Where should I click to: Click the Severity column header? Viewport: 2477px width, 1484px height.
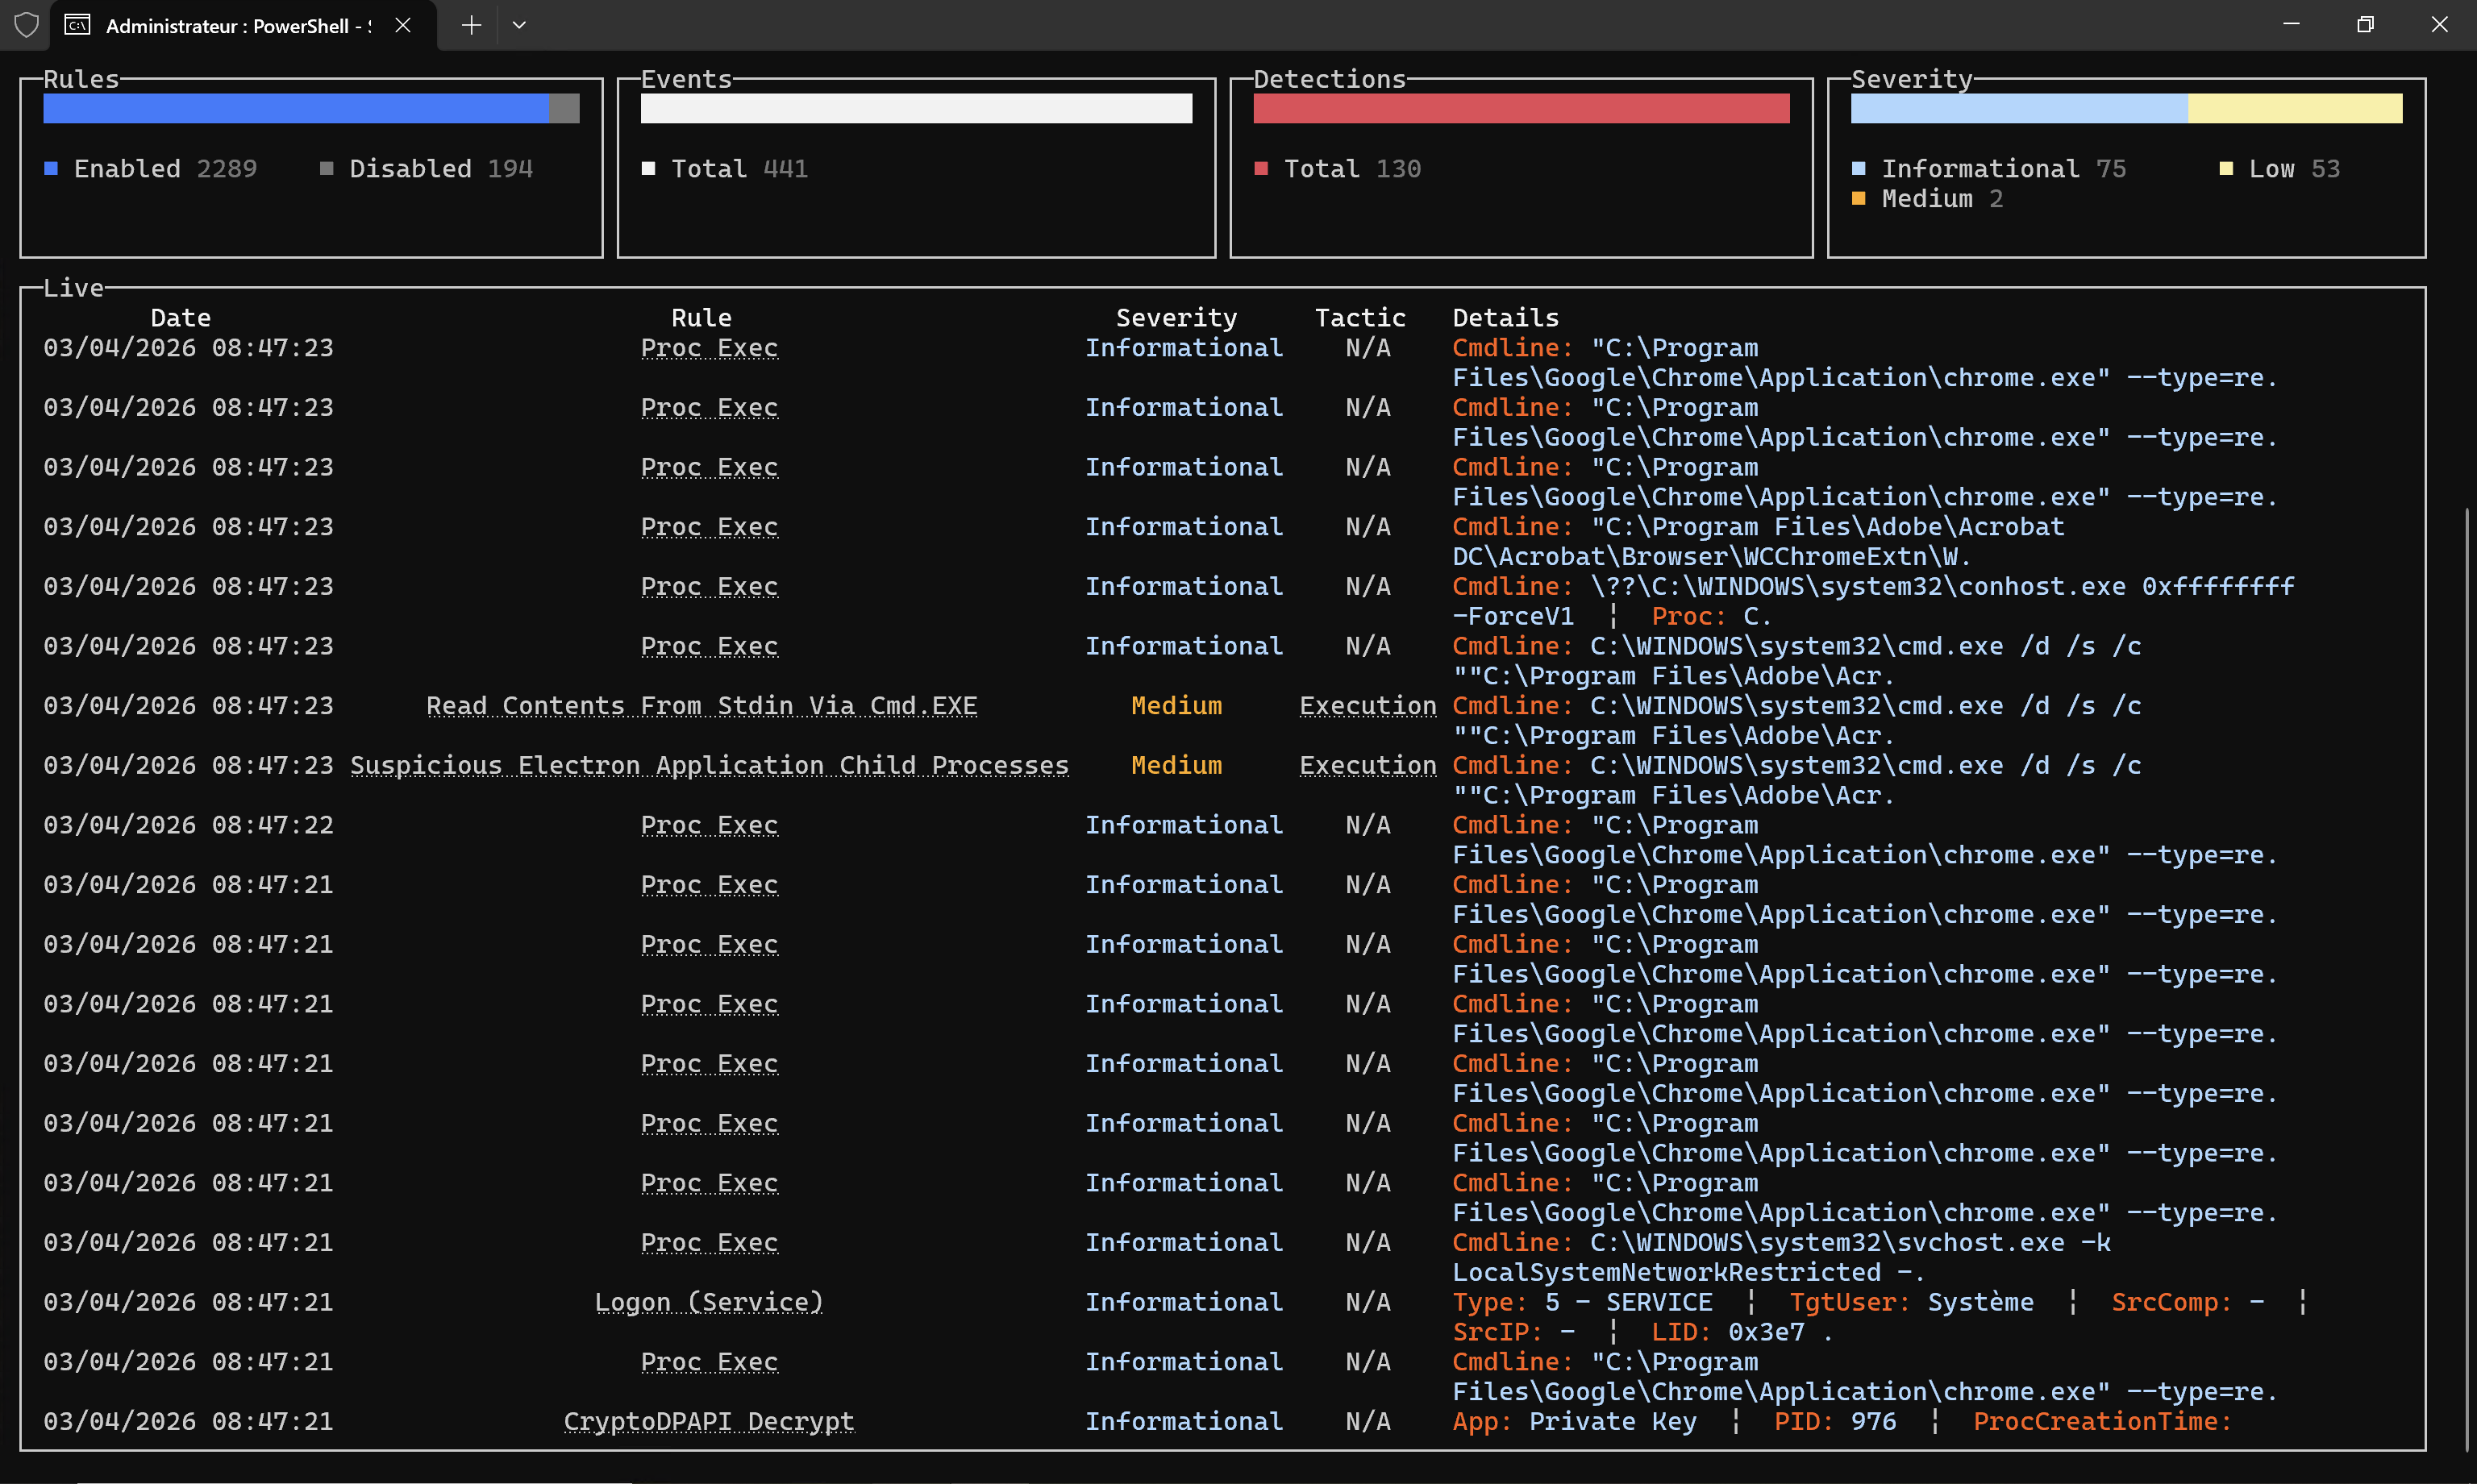click(x=1176, y=318)
